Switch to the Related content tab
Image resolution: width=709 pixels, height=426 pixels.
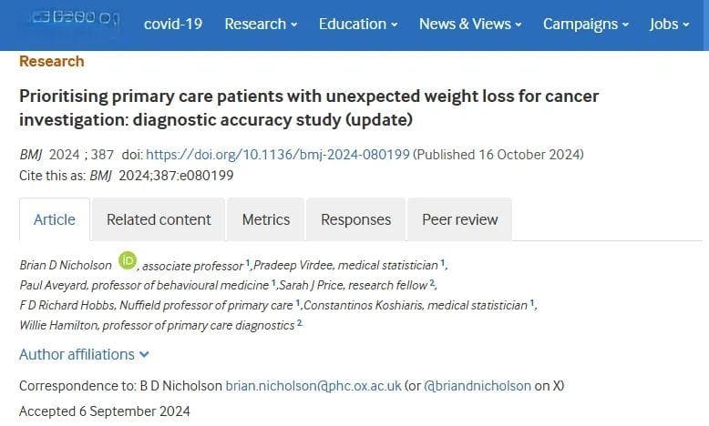pos(159,219)
